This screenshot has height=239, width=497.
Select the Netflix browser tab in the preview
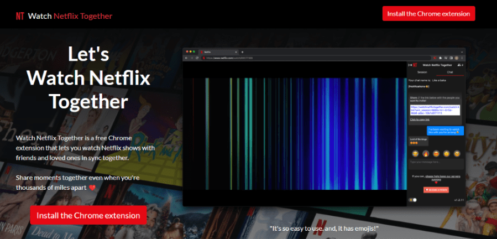[x=217, y=52]
